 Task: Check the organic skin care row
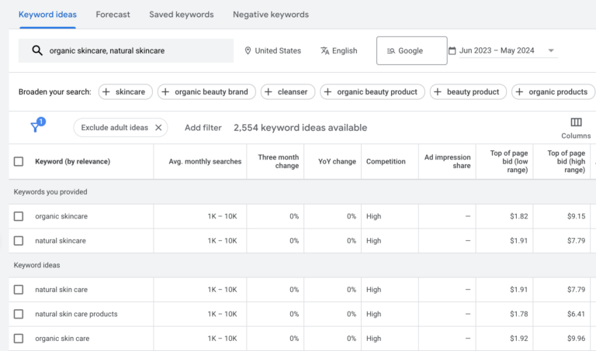click(19, 339)
